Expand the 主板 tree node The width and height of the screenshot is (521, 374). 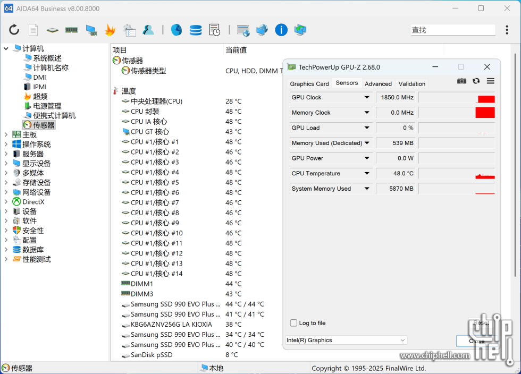coord(6,135)
